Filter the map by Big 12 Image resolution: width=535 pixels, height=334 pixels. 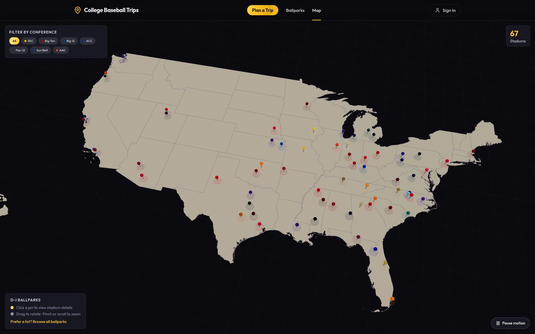pos(69,41)
